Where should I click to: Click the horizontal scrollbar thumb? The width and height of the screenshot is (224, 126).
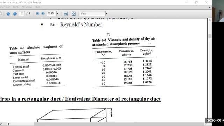[119, 124]
